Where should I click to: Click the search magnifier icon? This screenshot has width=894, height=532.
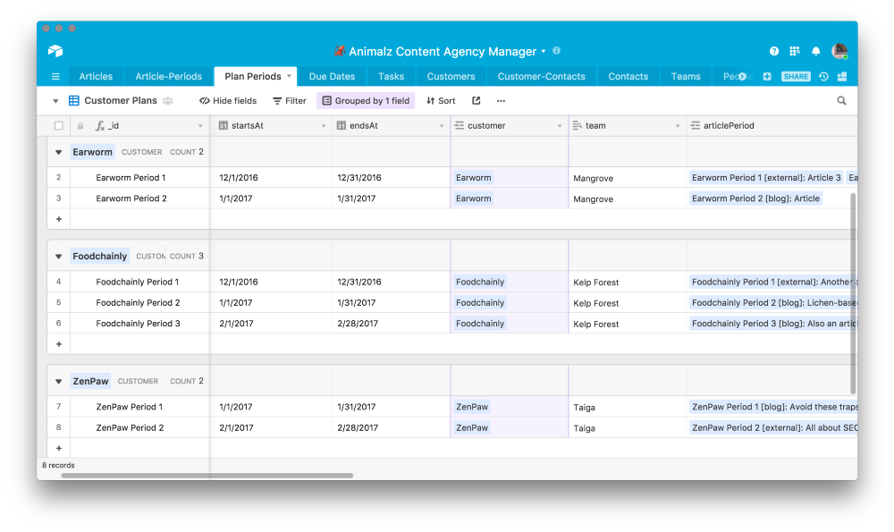[x=841, y=101]
